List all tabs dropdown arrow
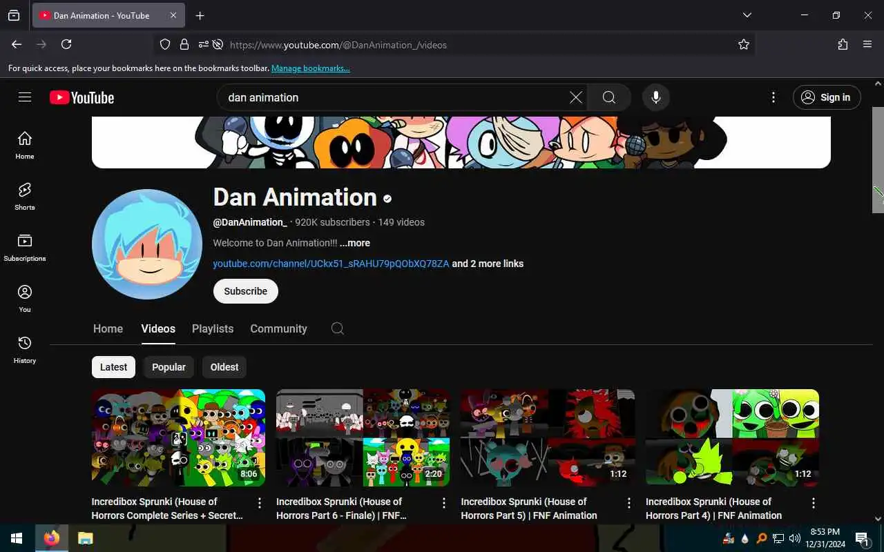Screen dimensions: 884x552 [x=747, y=15]
